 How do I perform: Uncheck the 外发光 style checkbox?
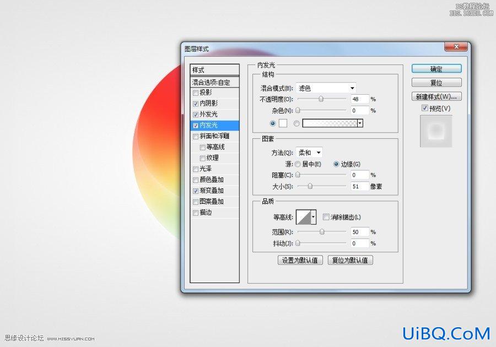(196, 115)
